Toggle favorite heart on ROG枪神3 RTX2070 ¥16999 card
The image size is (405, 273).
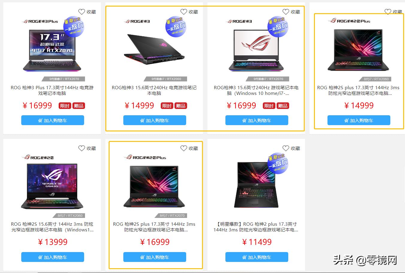(x=286, y=12)
